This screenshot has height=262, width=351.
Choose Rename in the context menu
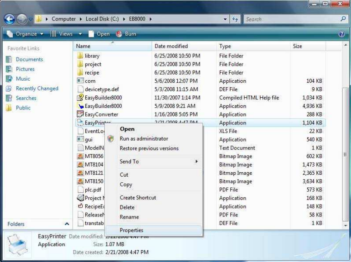click(129, 217)
